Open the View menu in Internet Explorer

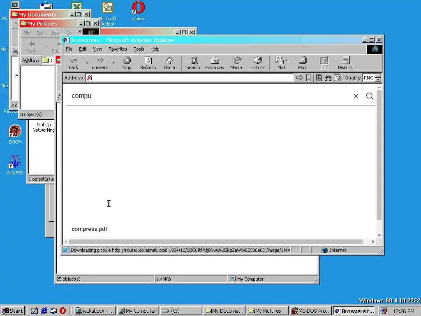pos(97,49)
